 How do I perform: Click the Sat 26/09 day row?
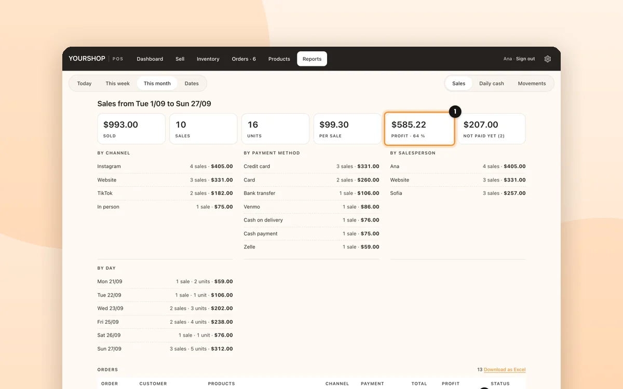(165, 335)
